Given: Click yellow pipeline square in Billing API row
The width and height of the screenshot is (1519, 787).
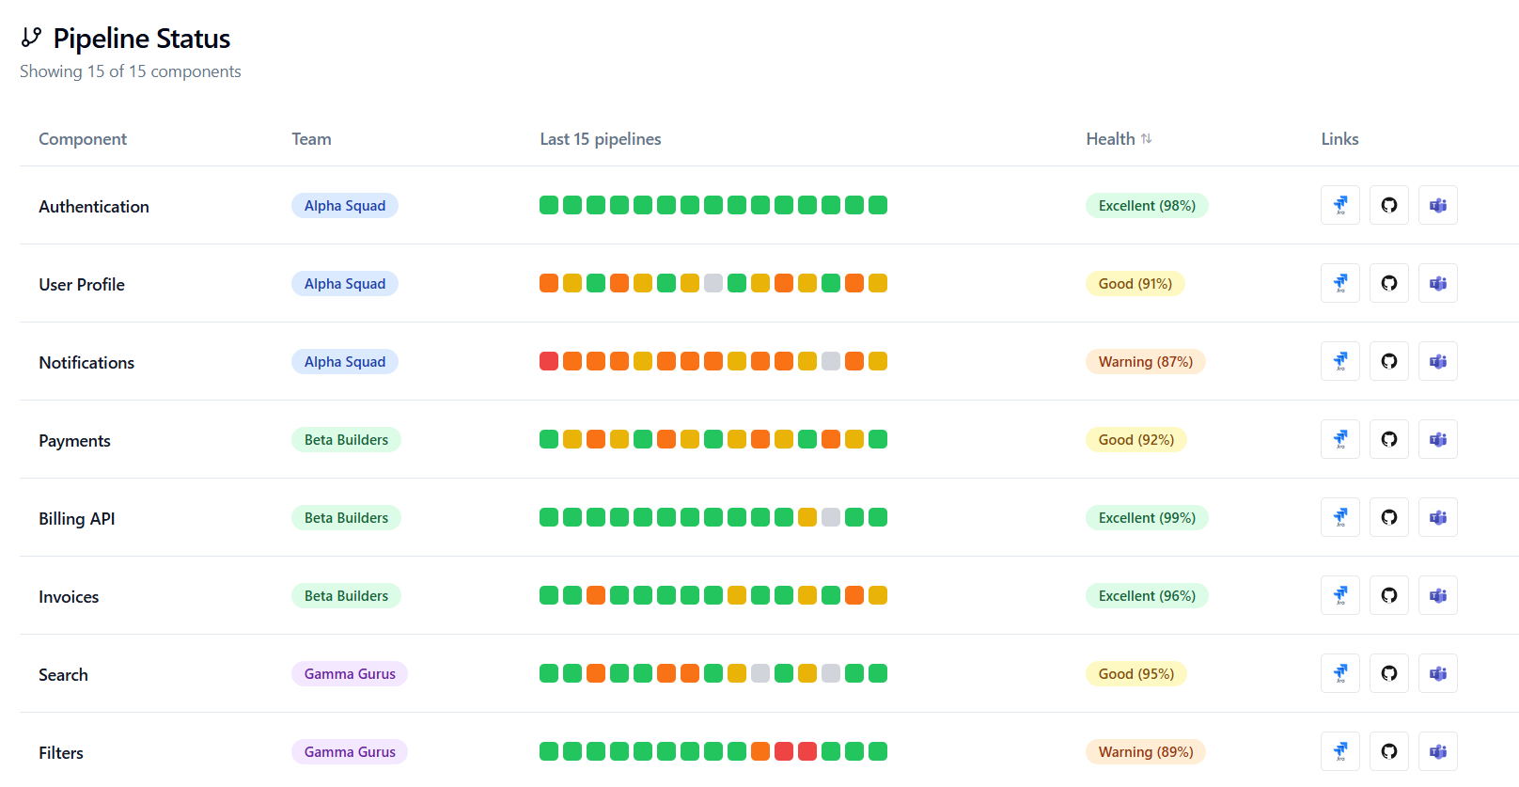Looking at the screenshot, I should click(x=807, y=517).
